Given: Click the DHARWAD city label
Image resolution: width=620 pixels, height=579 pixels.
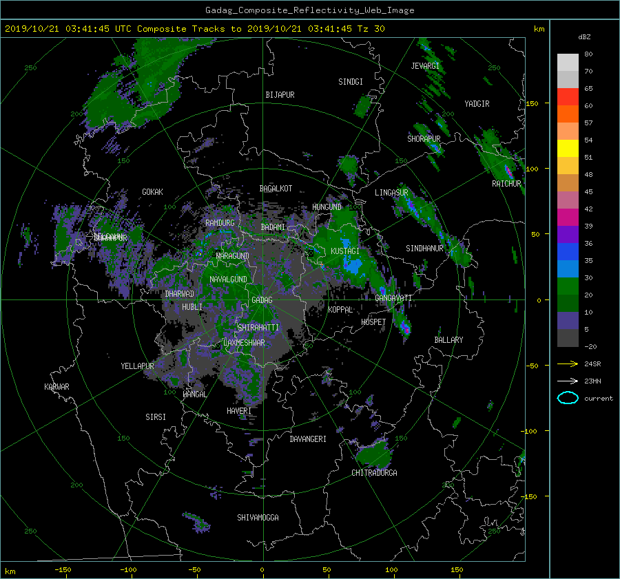Looking at the screenshot, I should tap(179, 294).
